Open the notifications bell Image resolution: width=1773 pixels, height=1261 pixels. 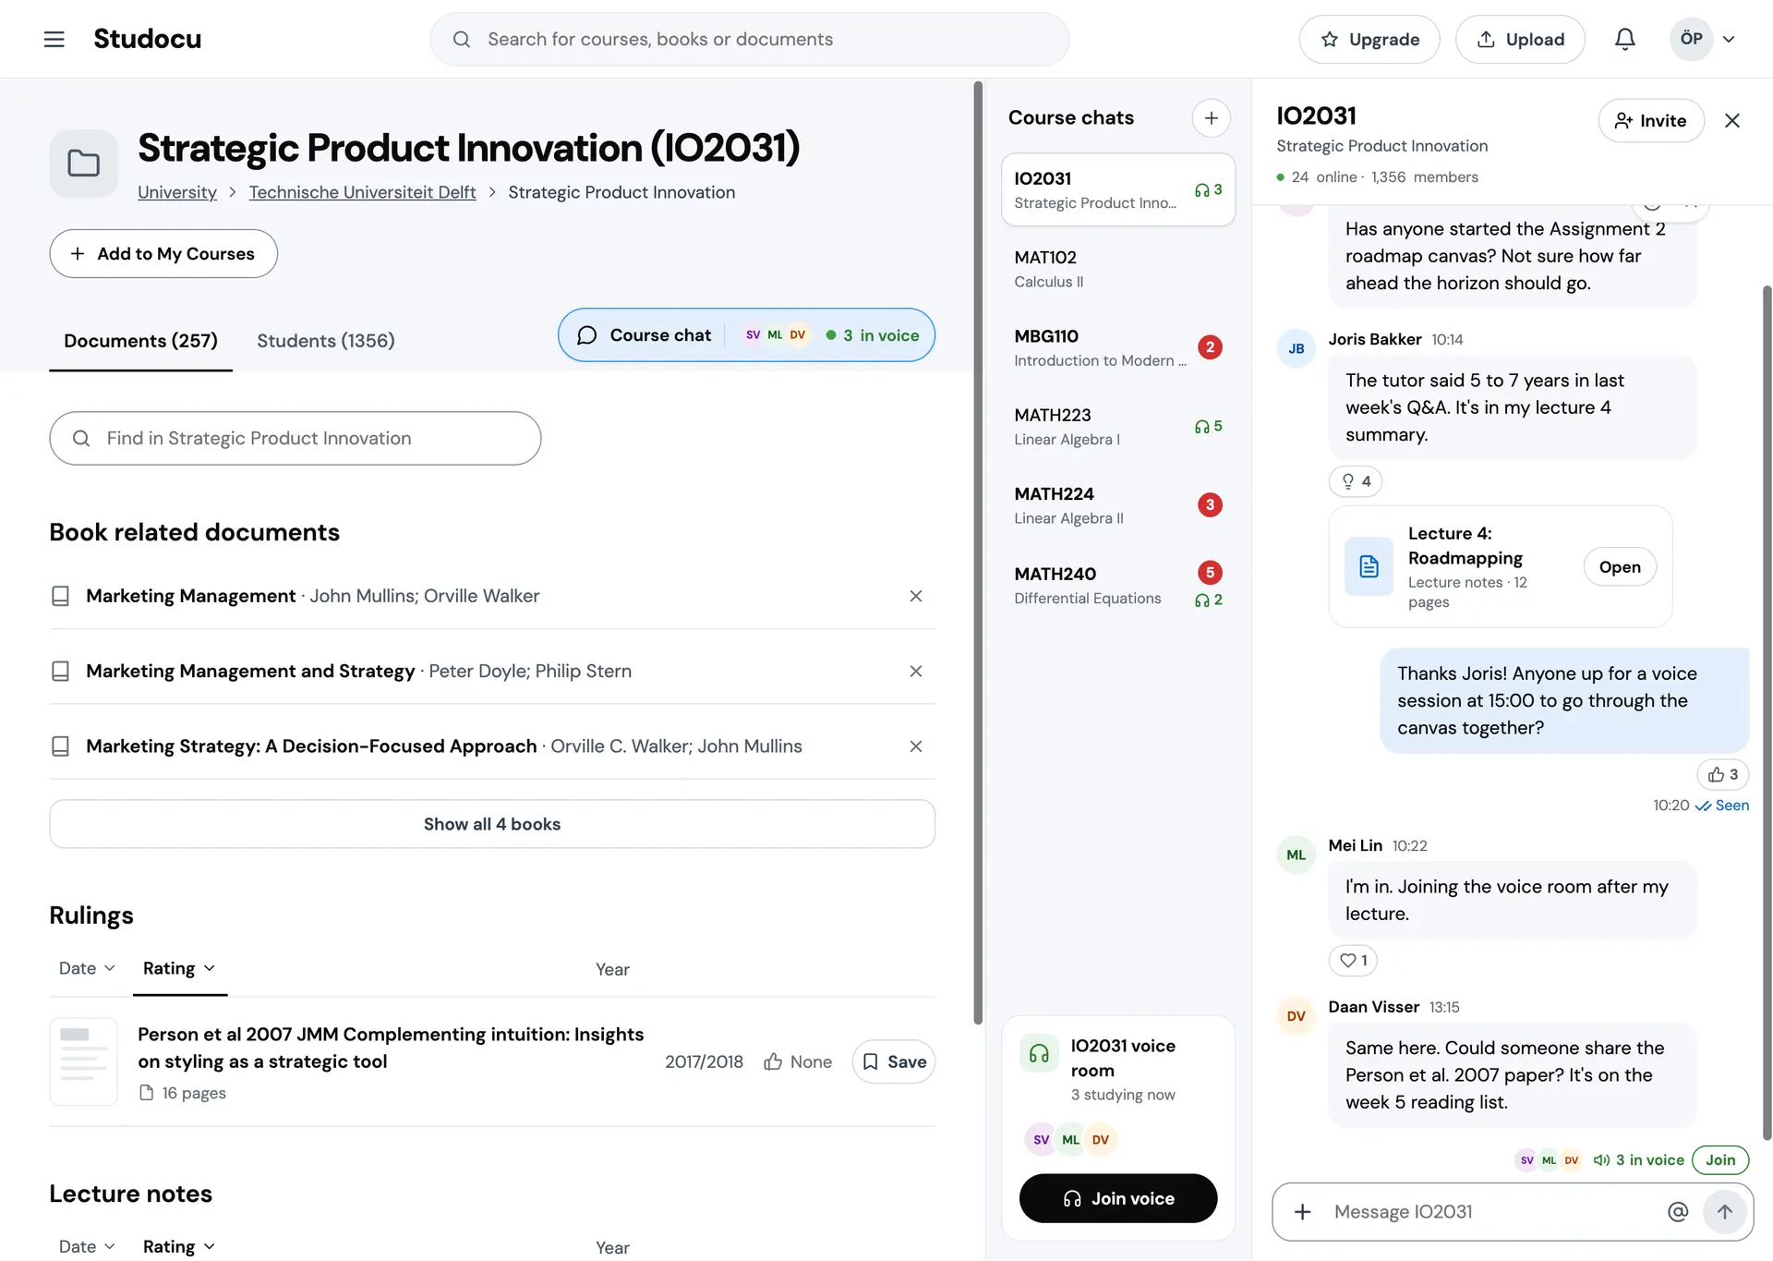[x=1625, y=39]
